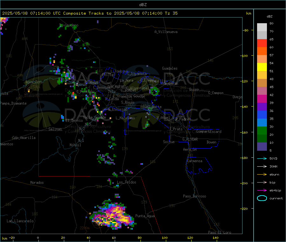
Task: Click the -200 km vertical axis tick
Action: pos(245,183)
